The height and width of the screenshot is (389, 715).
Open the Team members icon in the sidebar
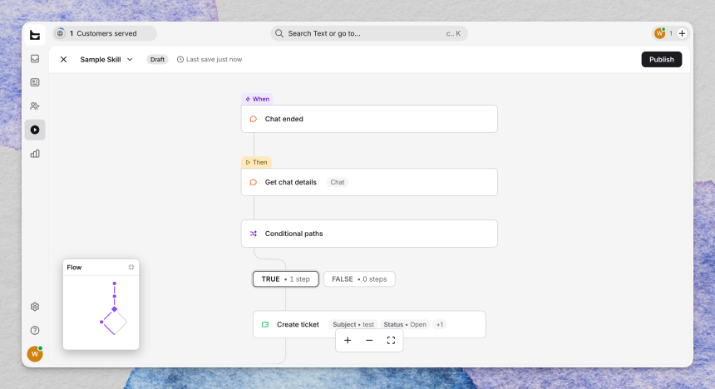tap(35, 106)
